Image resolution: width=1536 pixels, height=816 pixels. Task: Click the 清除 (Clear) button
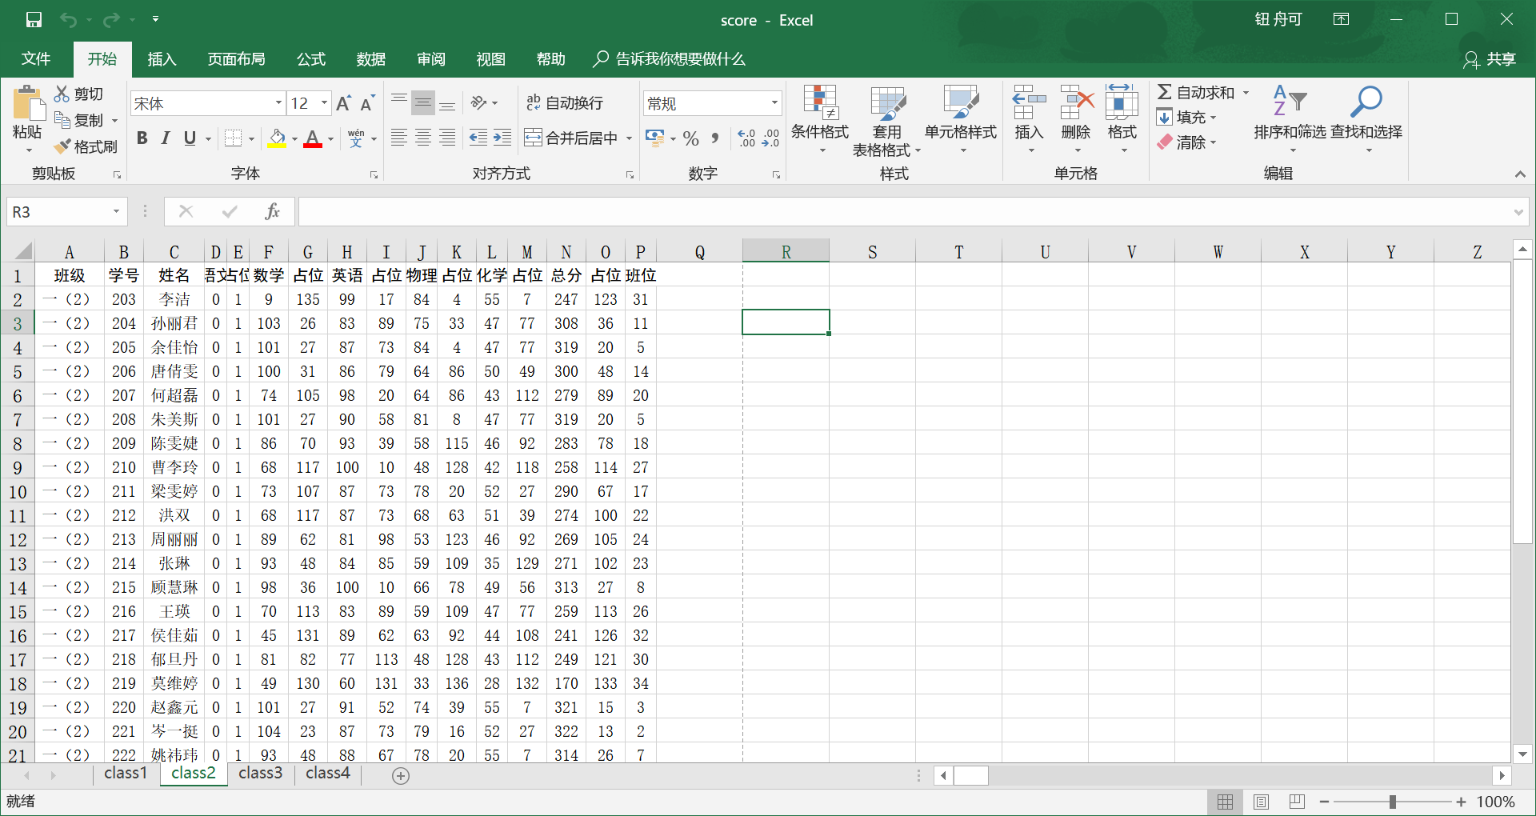[x=1187, y=142]
